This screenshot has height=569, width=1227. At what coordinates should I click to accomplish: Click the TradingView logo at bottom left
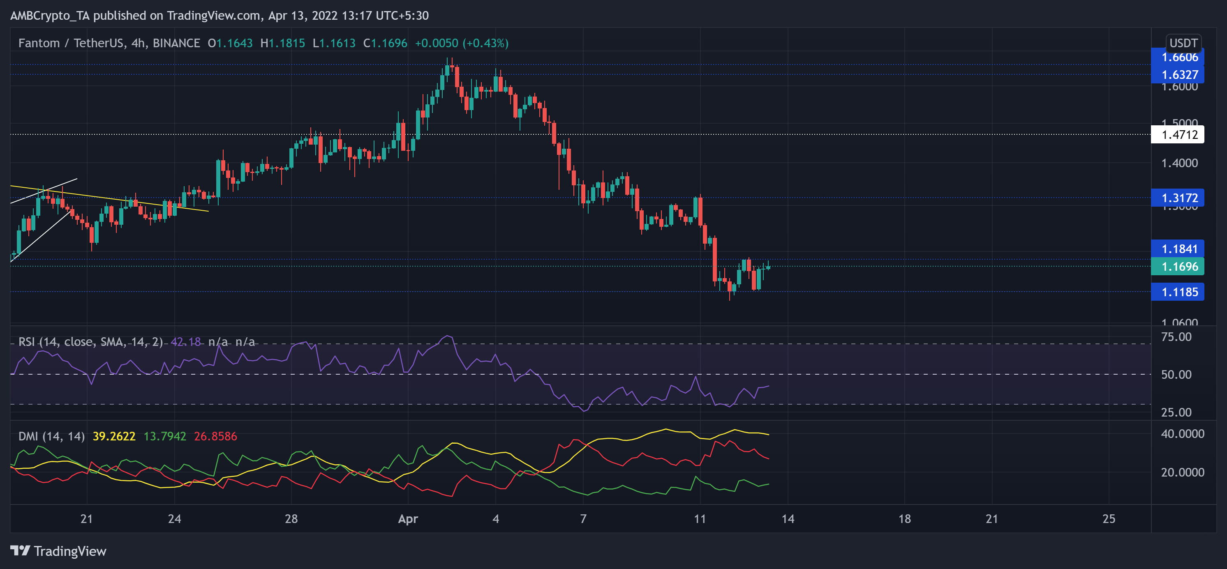(57, 551)
